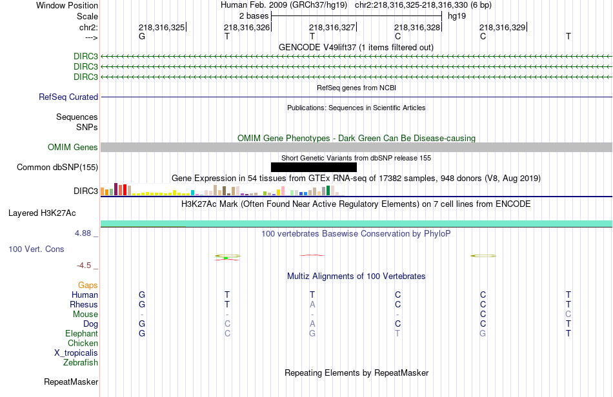
Task: Select the Elephant alignment row label
Action: click(82, 333)
